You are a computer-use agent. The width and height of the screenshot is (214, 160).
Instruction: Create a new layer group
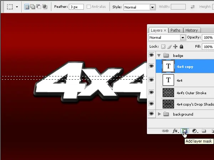coord(204,131)
